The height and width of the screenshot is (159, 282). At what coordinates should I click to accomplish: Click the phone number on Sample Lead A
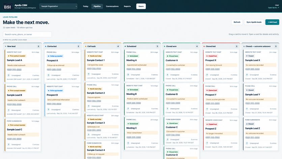pos(14,70)
